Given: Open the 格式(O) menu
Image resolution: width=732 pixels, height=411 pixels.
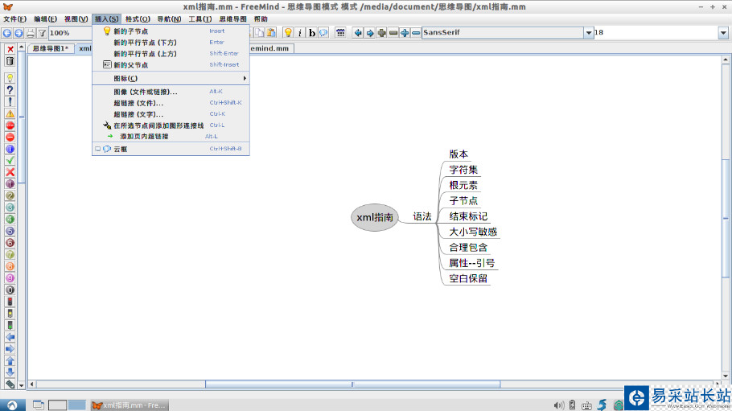Looking at the screenshot, I should click(138, 19).
